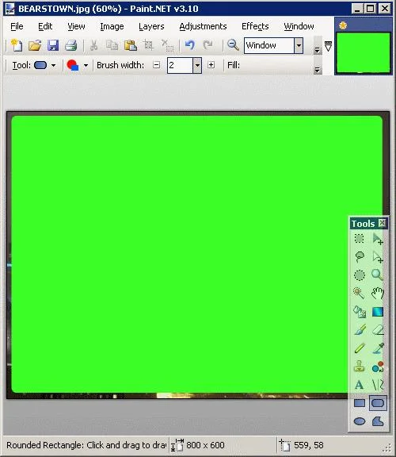Click the zoom magnifier icon in toolbar
This screenshot has height=457, width=396.
(x=233, y=45)
